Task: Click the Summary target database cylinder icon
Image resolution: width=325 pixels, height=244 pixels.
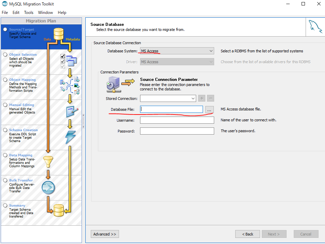Action: 59,210
